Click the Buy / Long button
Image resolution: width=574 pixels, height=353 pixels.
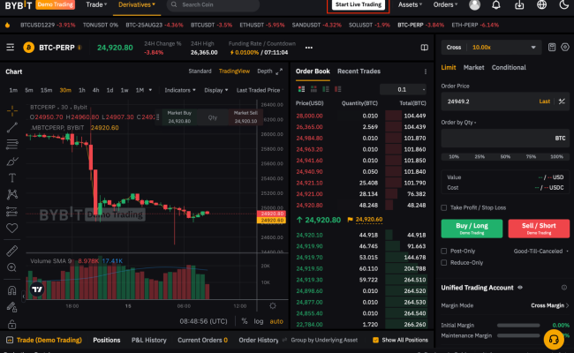point(471,229)
